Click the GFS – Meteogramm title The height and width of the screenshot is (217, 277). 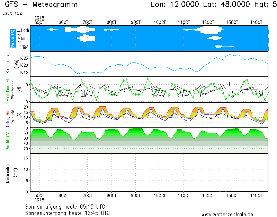(41, 5)
